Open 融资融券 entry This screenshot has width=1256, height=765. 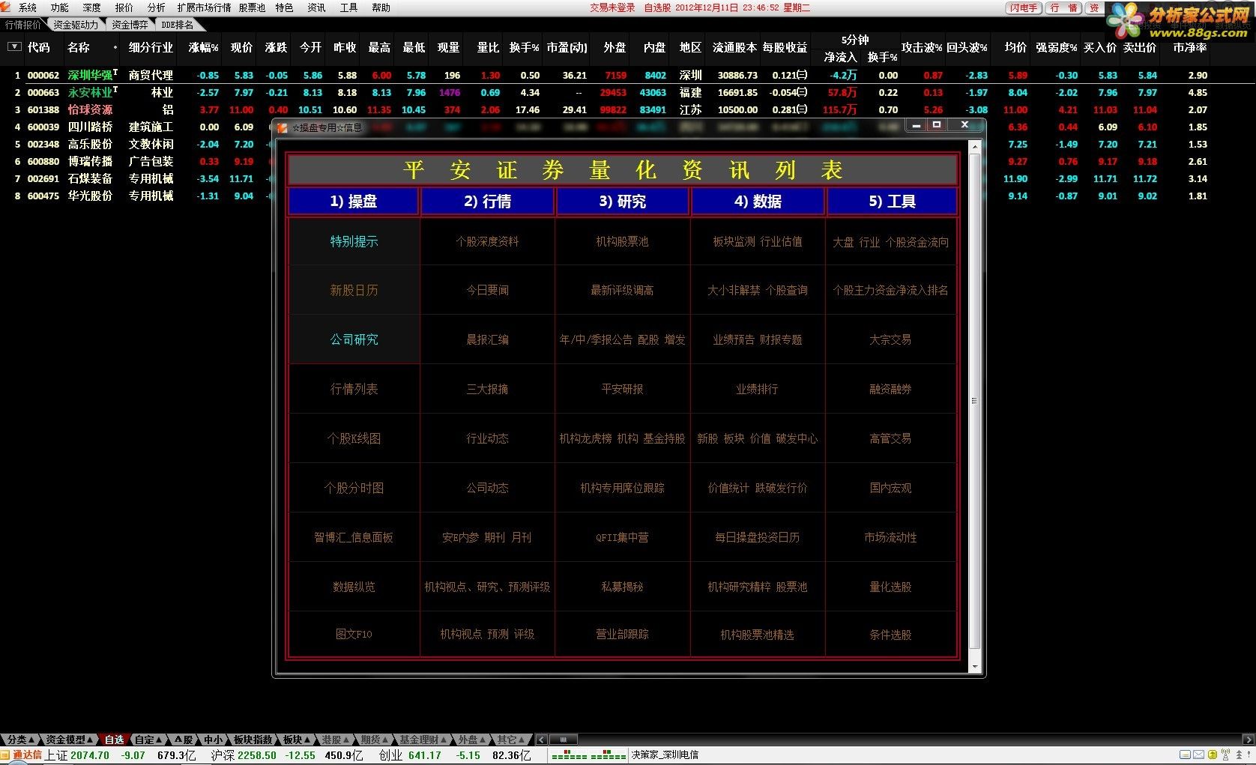point(890,389)
